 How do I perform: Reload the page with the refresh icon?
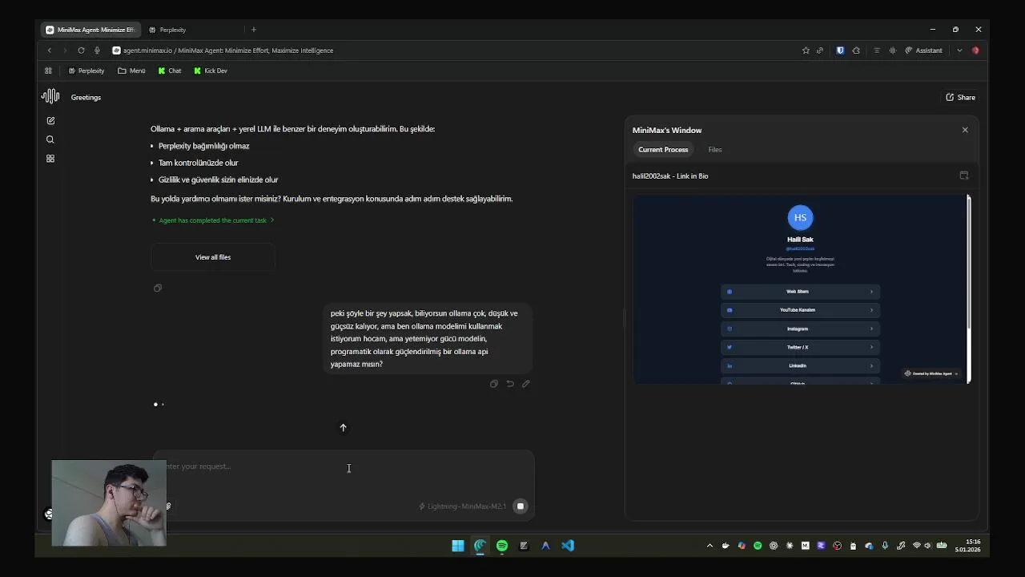[81, 50]
